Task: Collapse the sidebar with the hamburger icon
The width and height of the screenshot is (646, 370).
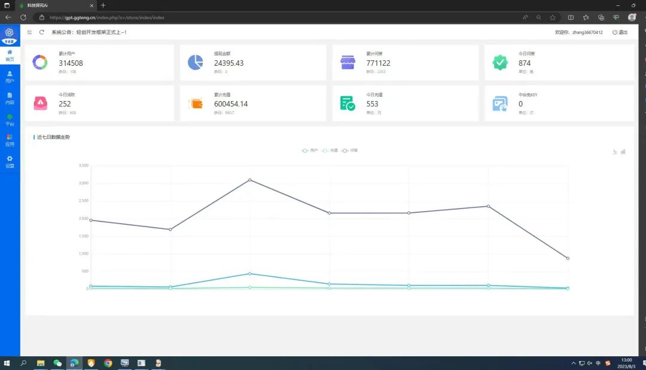Action: tap(30, 32)
